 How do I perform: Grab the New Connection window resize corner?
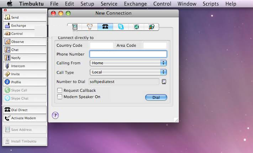(176, 120)
